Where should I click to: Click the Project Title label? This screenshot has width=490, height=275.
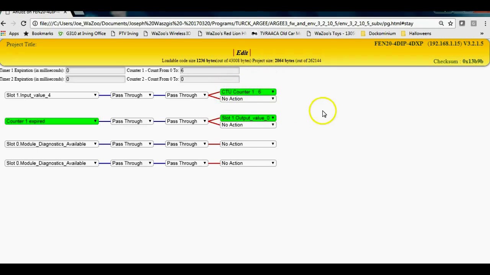21,44
